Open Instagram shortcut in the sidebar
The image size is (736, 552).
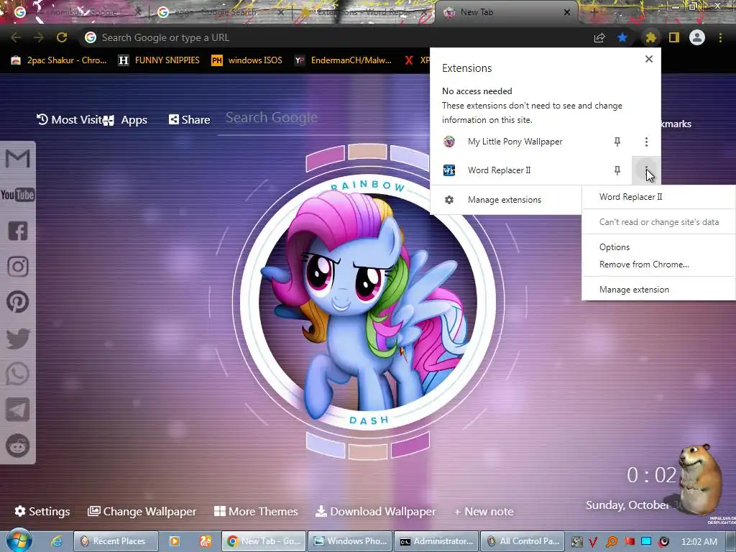coord(18,267)
